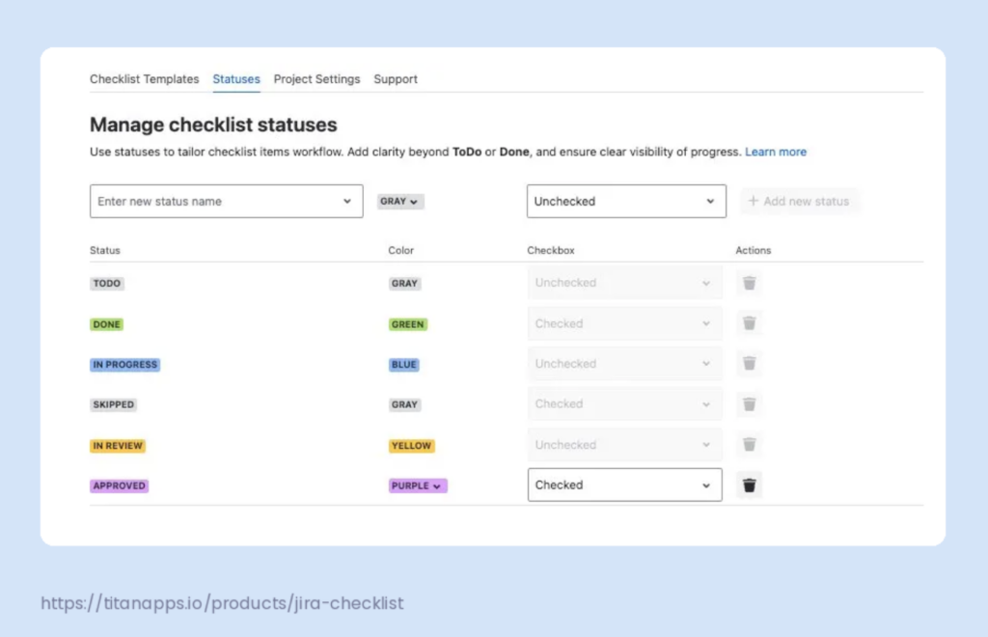Click the trash icon in the DONE row

(x=749, y=323)
